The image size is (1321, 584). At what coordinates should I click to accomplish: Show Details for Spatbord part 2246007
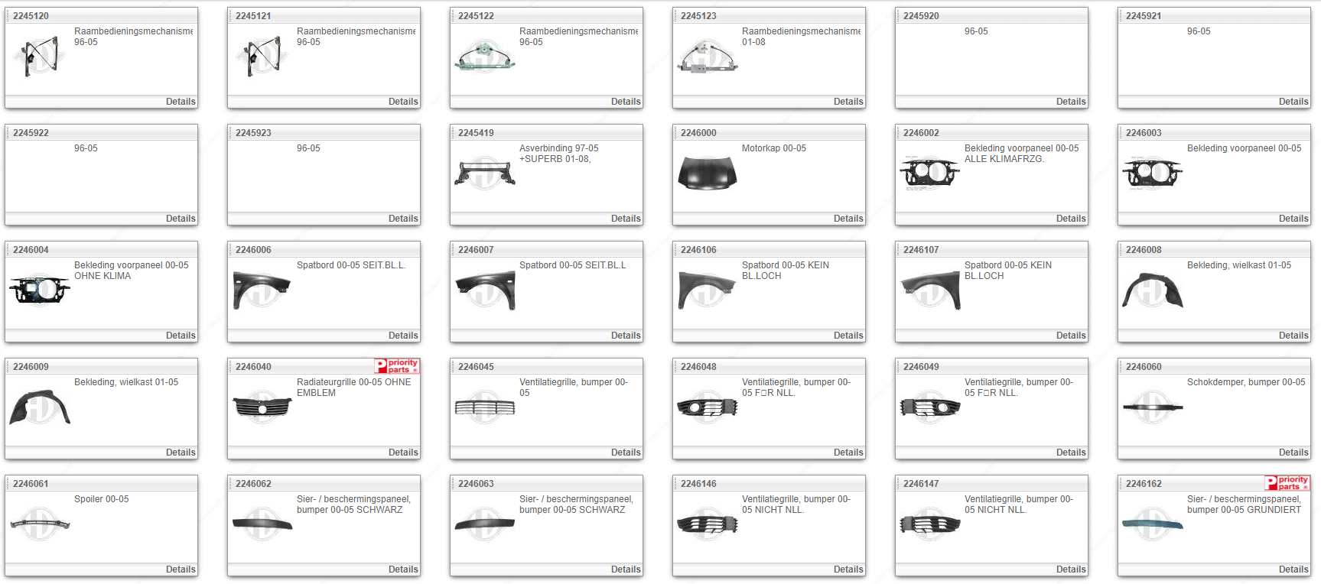(625, 336)
